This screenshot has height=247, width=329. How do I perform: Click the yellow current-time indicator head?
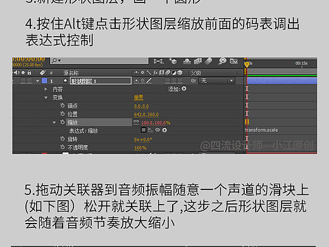[247, 64]
